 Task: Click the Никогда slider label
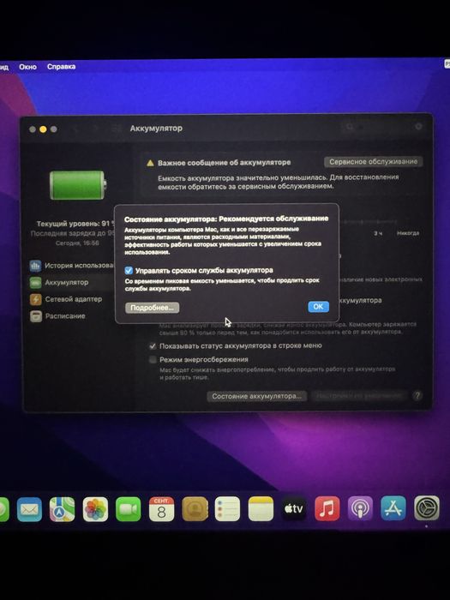408,233
